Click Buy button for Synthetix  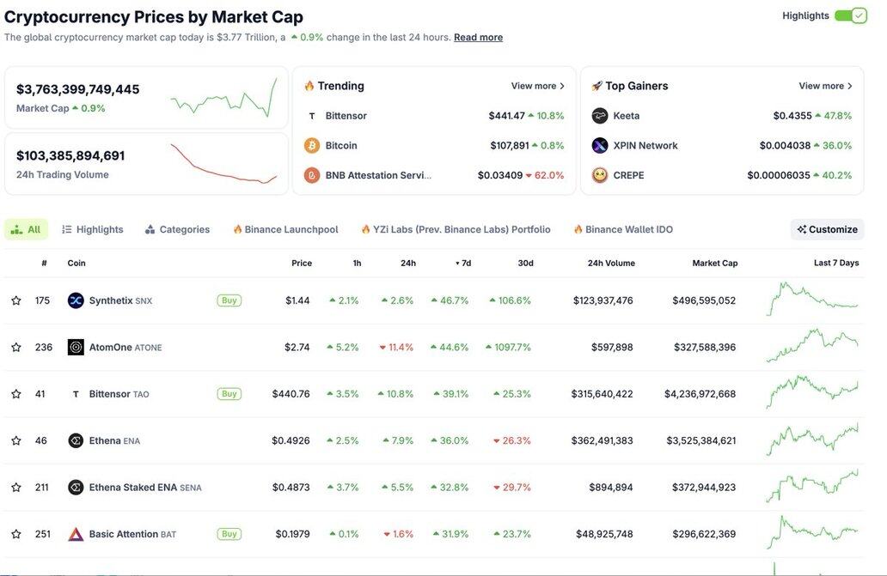229,300
